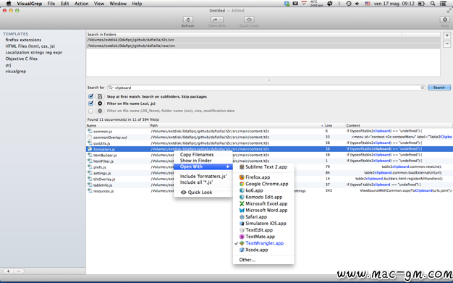Enable the .DS_Store exclusion filter checkbox
Screen dimensions: 453x283
point(90,111)
